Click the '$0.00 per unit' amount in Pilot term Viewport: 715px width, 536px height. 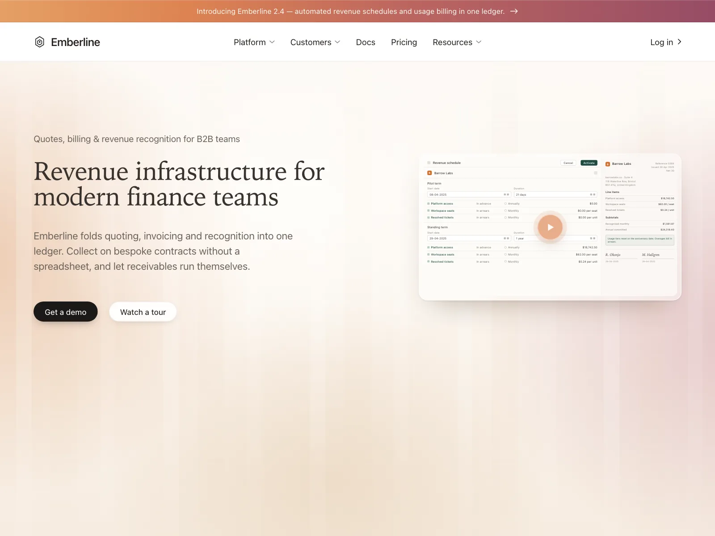[x=588, y=218]
